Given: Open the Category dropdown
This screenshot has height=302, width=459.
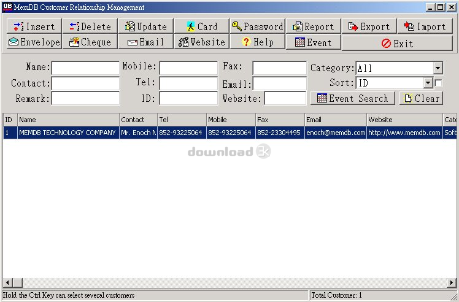Looking at the screenshot, I should click(x=438, y=68).
